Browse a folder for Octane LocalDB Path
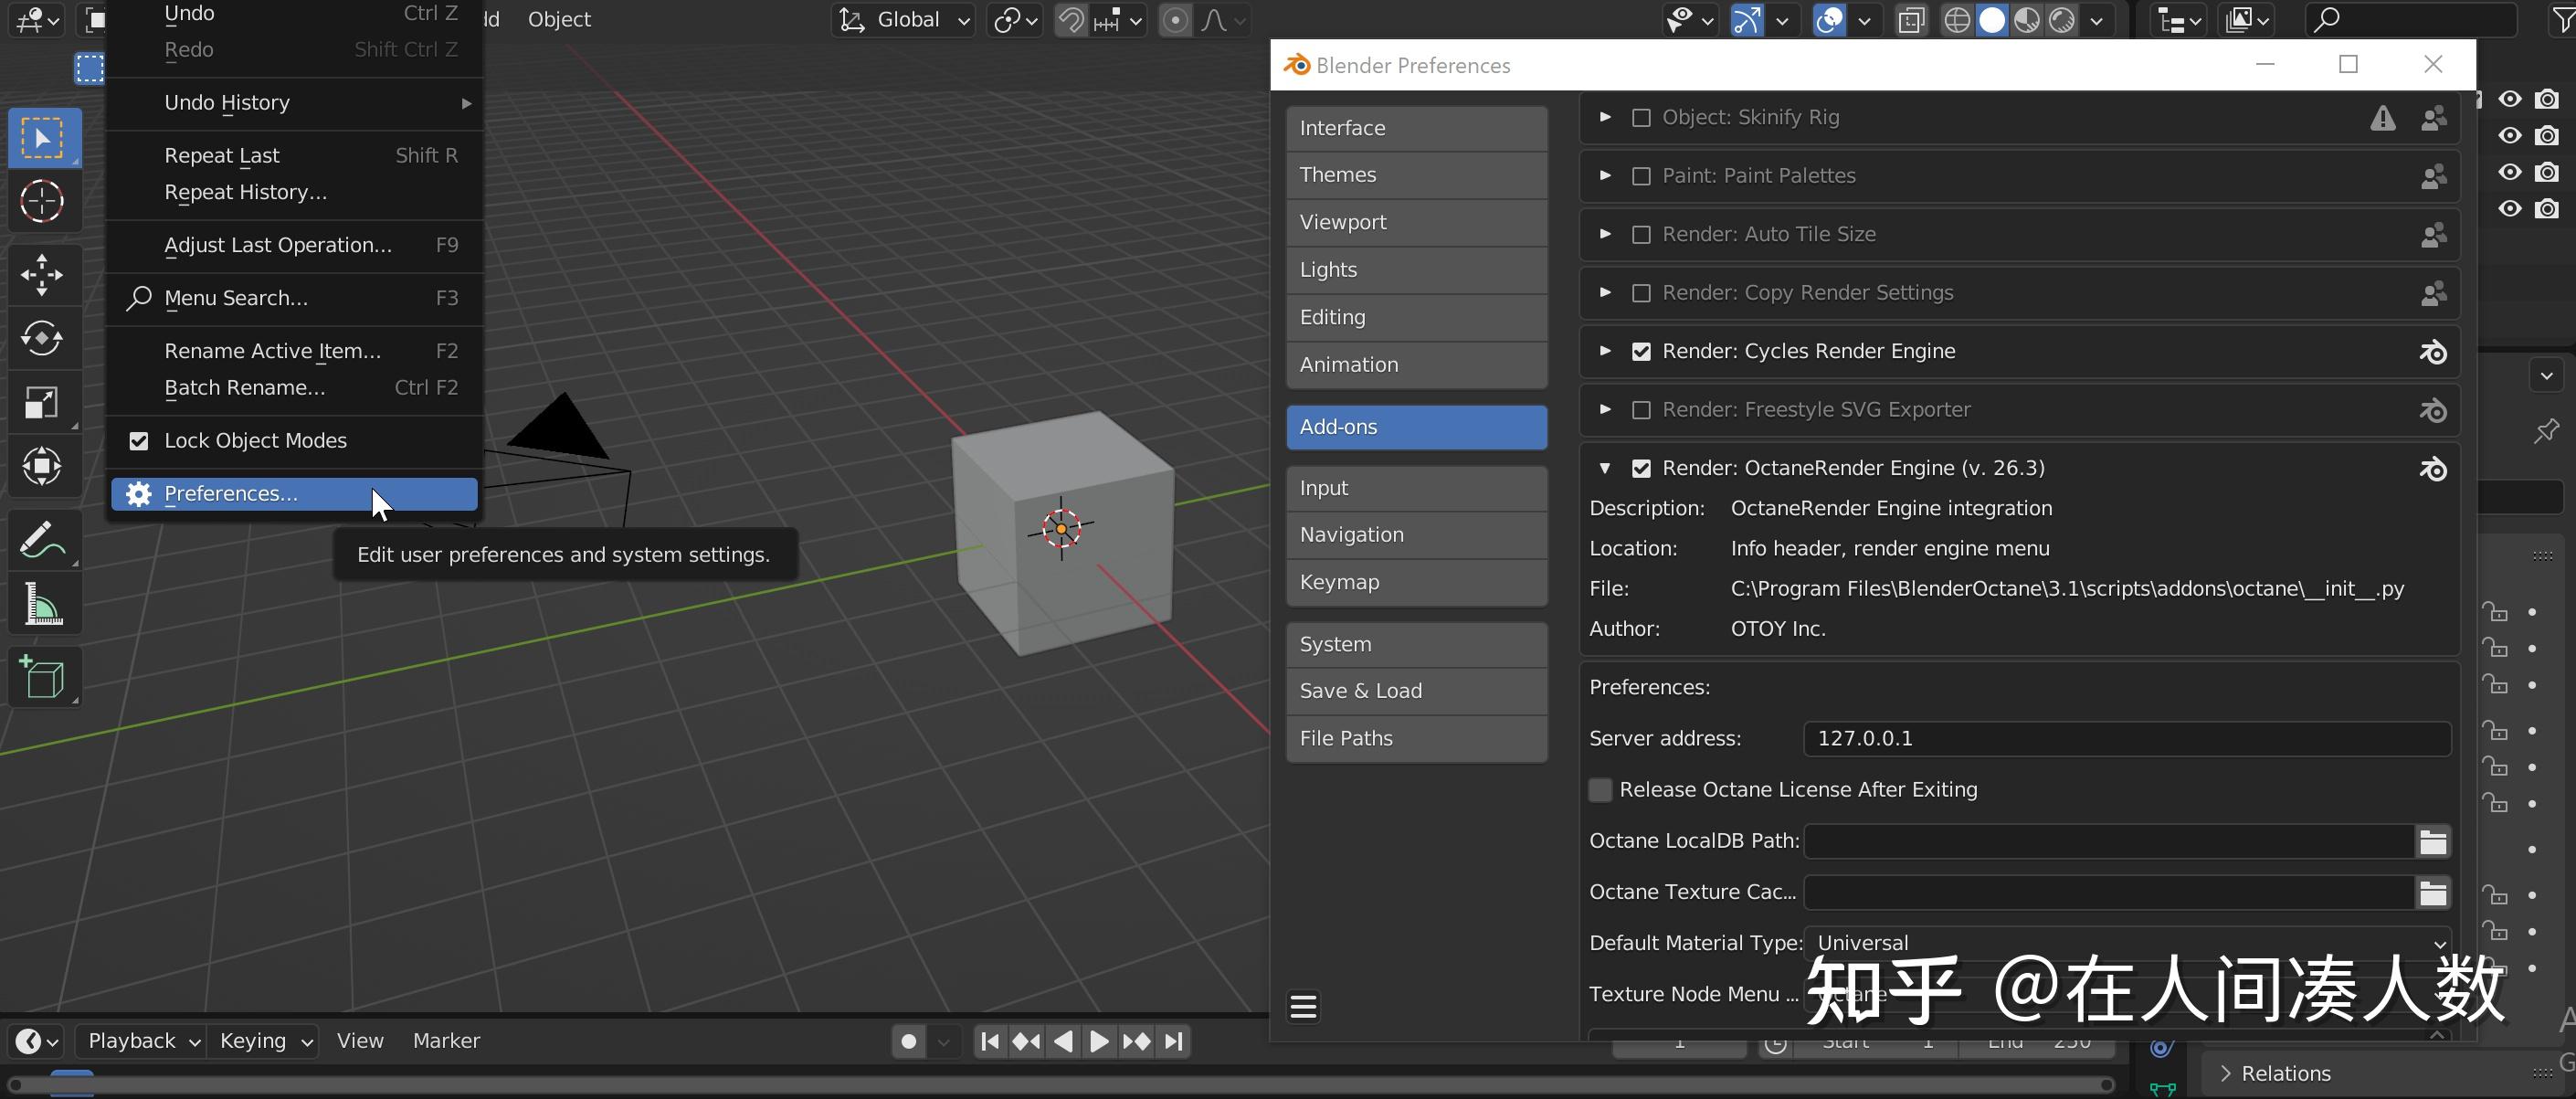The width and height of the screenshot is (2576, 1099). tap(2433, 841)
